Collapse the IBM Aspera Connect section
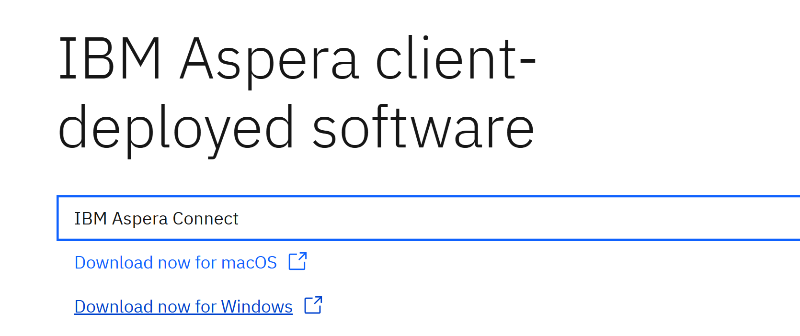800x336 pixels. 428,218
